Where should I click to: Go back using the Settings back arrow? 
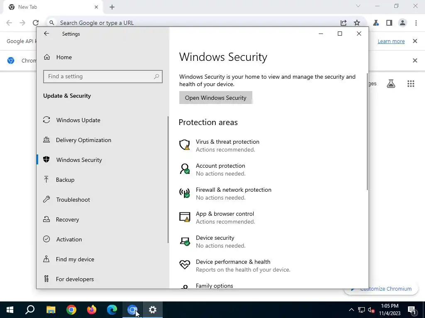(x=46, y=34)
